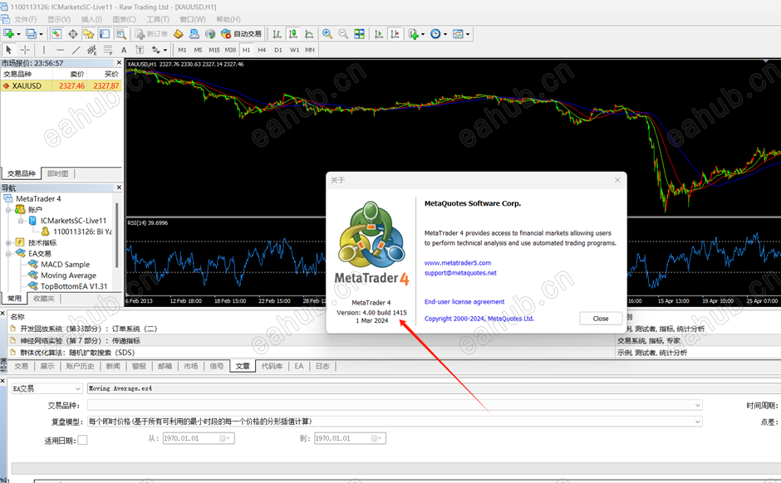Open the indicators list dropdown icon
Screen dimensions: 781x483
[x=416, y=34]
